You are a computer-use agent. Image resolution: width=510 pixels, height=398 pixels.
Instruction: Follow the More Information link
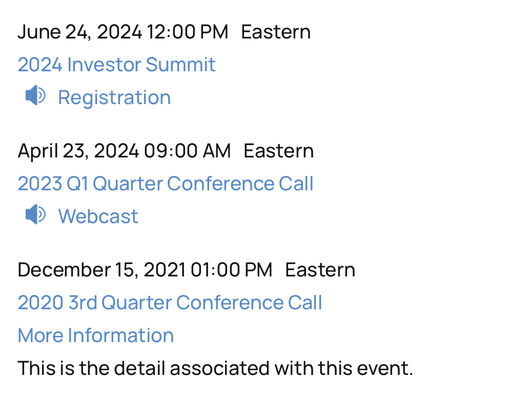pos(96,335)
